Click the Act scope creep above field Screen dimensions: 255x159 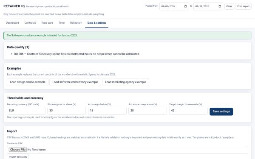click(147, 111)
